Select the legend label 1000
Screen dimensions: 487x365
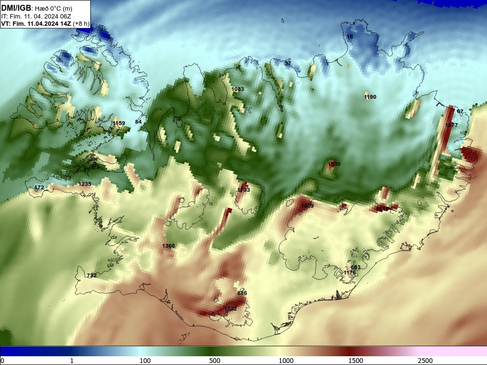click(286, 361)
